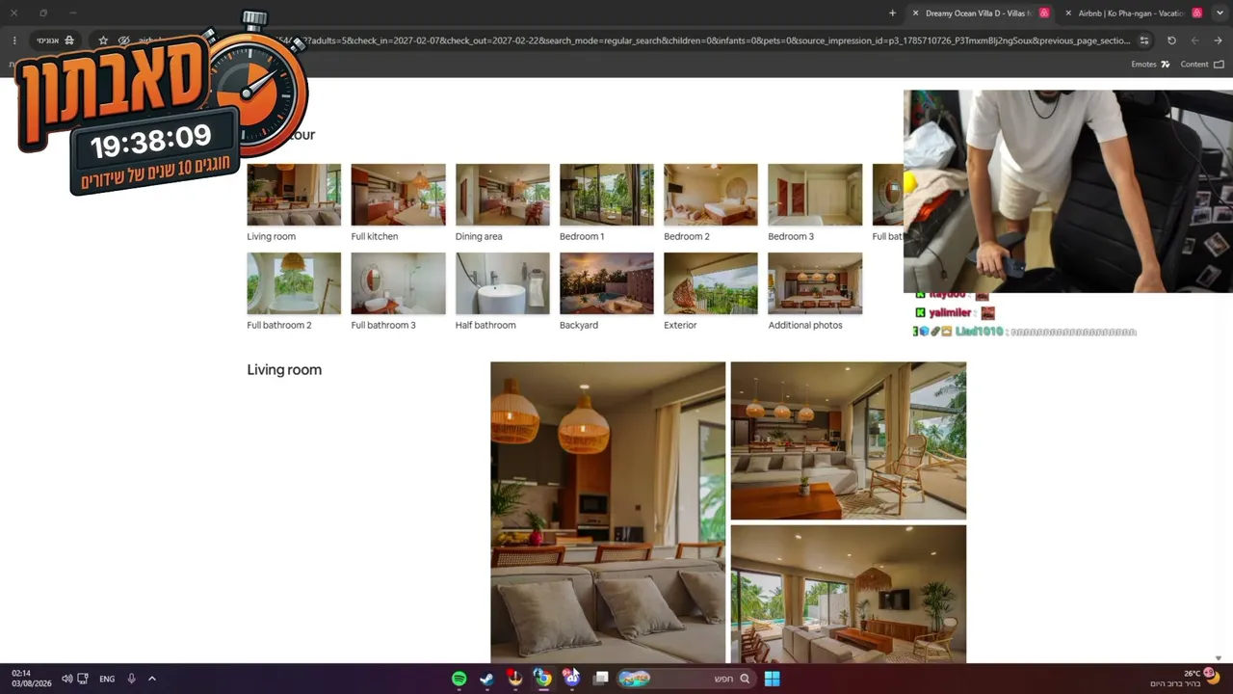Screen dimensions: 1233x694
Task: Open Chrome's three-dot menu
Action: tap(14, 40)
